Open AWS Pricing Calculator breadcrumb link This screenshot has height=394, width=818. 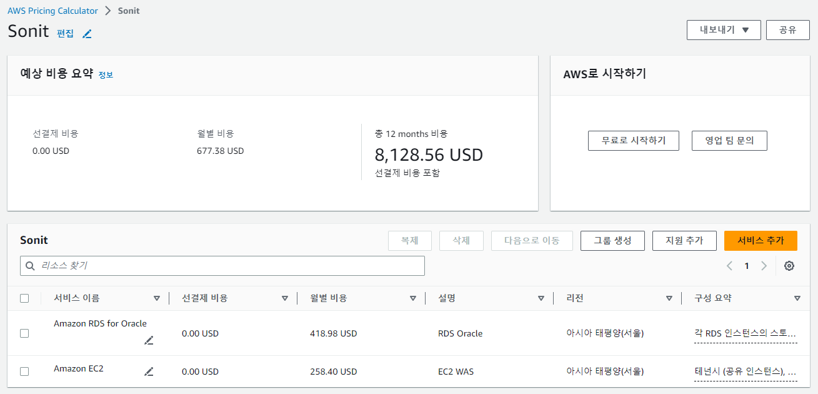pyautogui.click(x=52, y=11)
